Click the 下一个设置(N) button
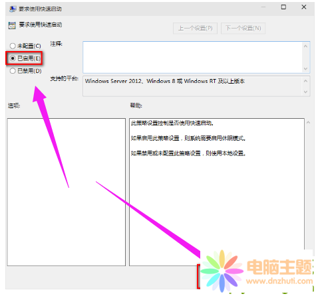316x296 pixels. point(243,28)
